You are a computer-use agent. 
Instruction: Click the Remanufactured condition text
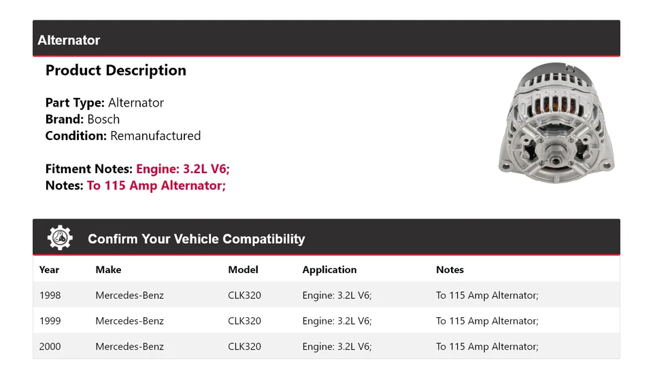[155, 136]
